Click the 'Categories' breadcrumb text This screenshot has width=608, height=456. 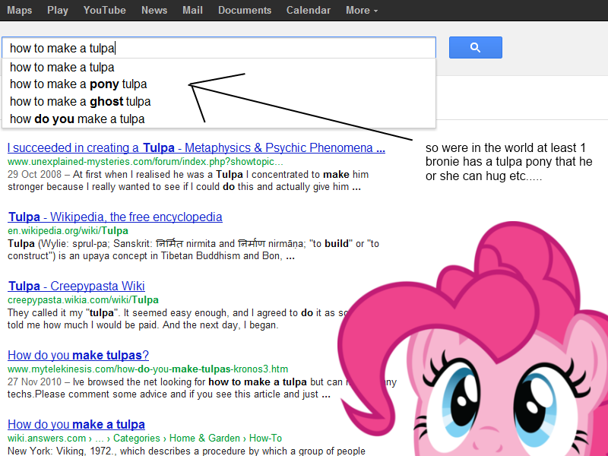coord(137,439)
